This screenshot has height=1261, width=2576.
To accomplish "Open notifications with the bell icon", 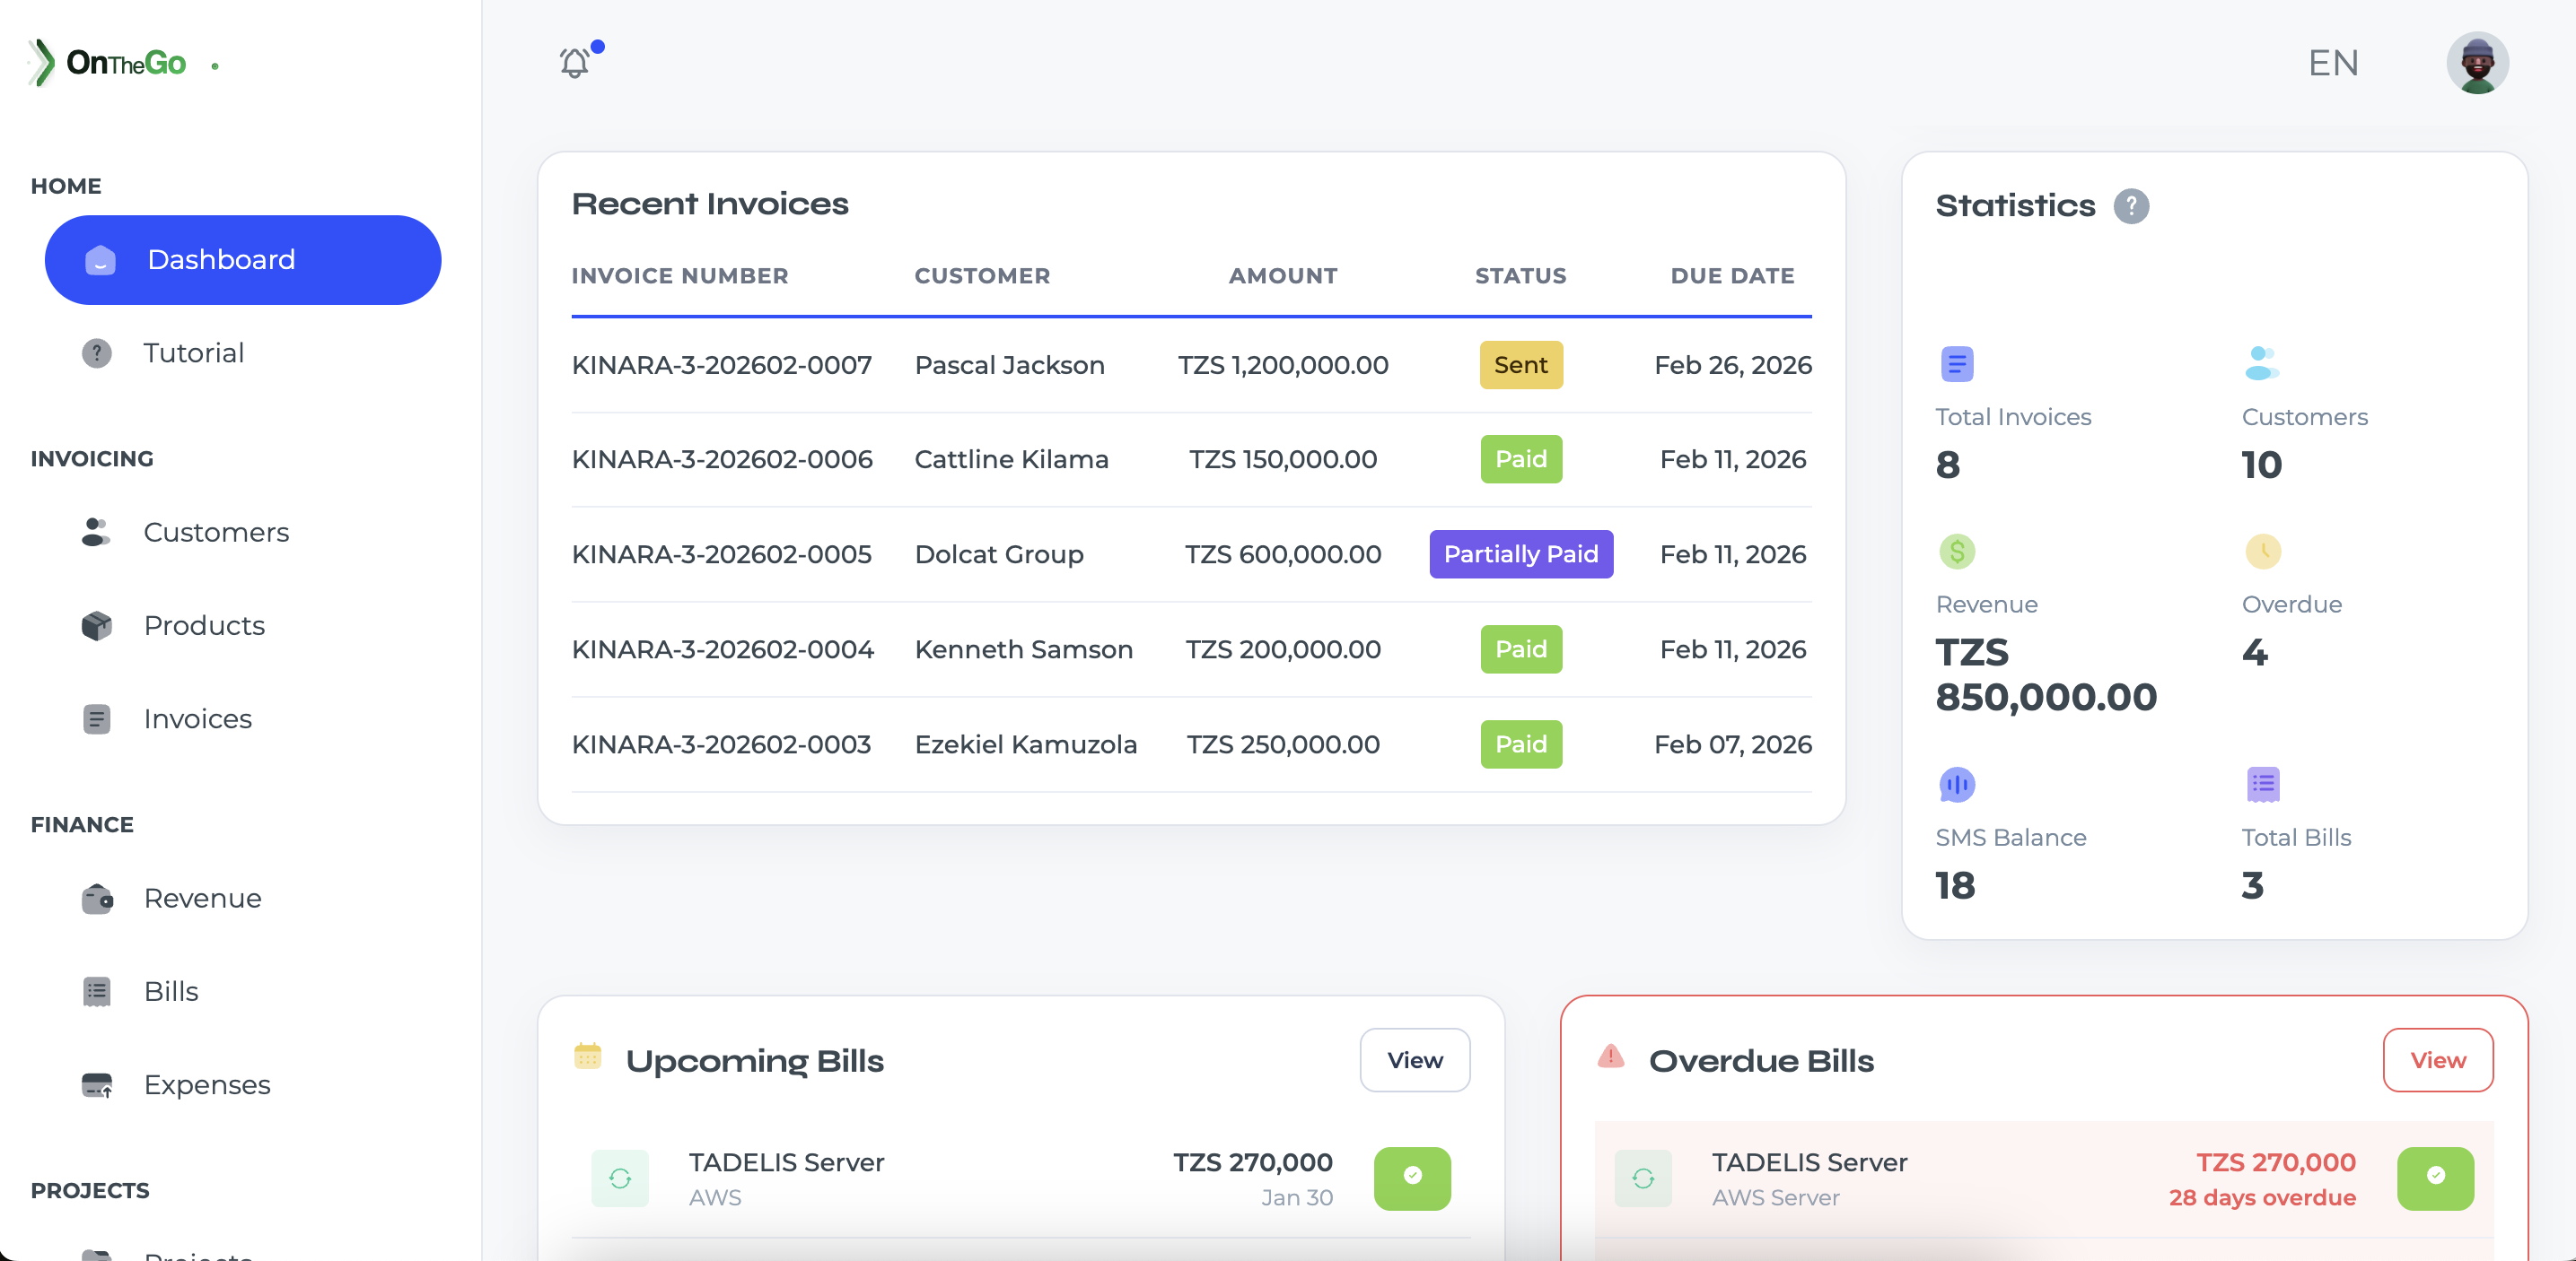I will (x=574, y=62).
